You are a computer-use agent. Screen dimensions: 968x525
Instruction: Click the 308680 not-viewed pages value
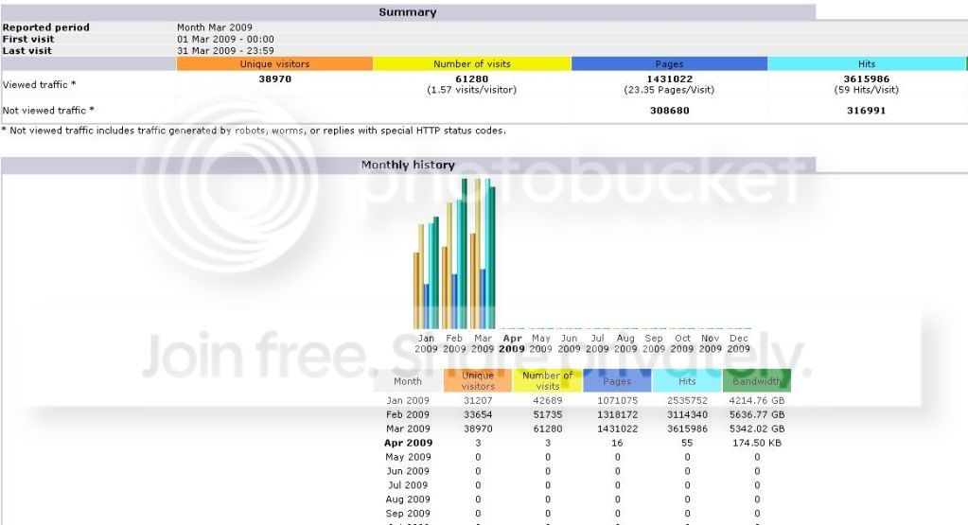tap(669, 111)
